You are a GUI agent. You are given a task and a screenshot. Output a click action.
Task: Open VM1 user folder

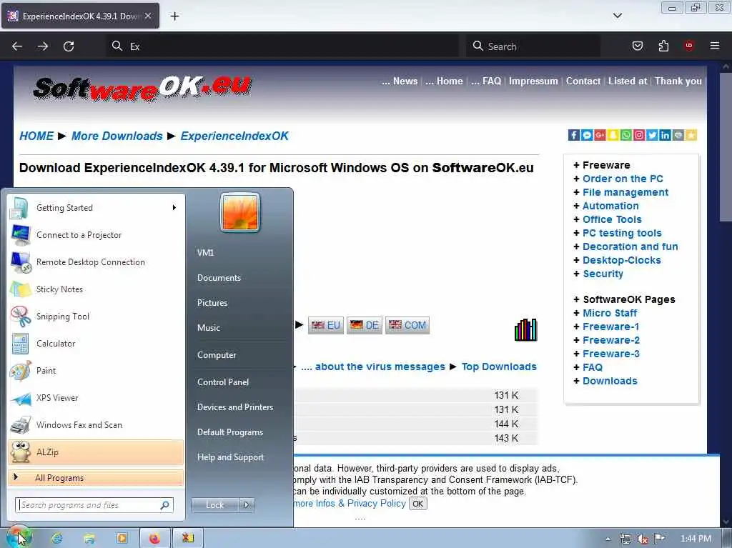pyautogui.click(x=205, y=252)
